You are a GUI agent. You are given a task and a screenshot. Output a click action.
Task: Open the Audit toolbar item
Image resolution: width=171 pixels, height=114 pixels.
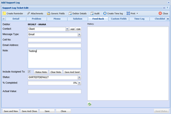click(x=92, y=13)
